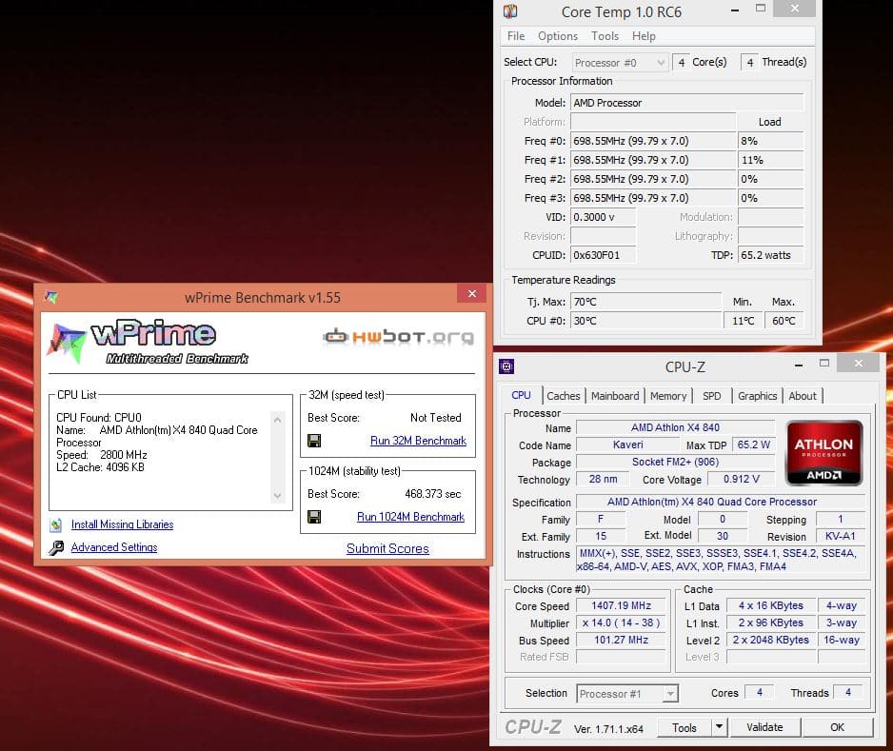Click the Run 1024M Benchmark link
Viewport: 893px width, 751px height.
(x=410, y=517)
